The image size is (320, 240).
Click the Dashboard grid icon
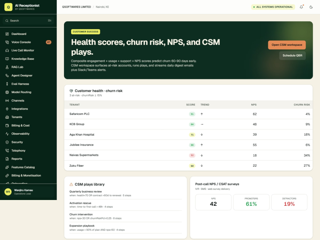click(7, 34)
